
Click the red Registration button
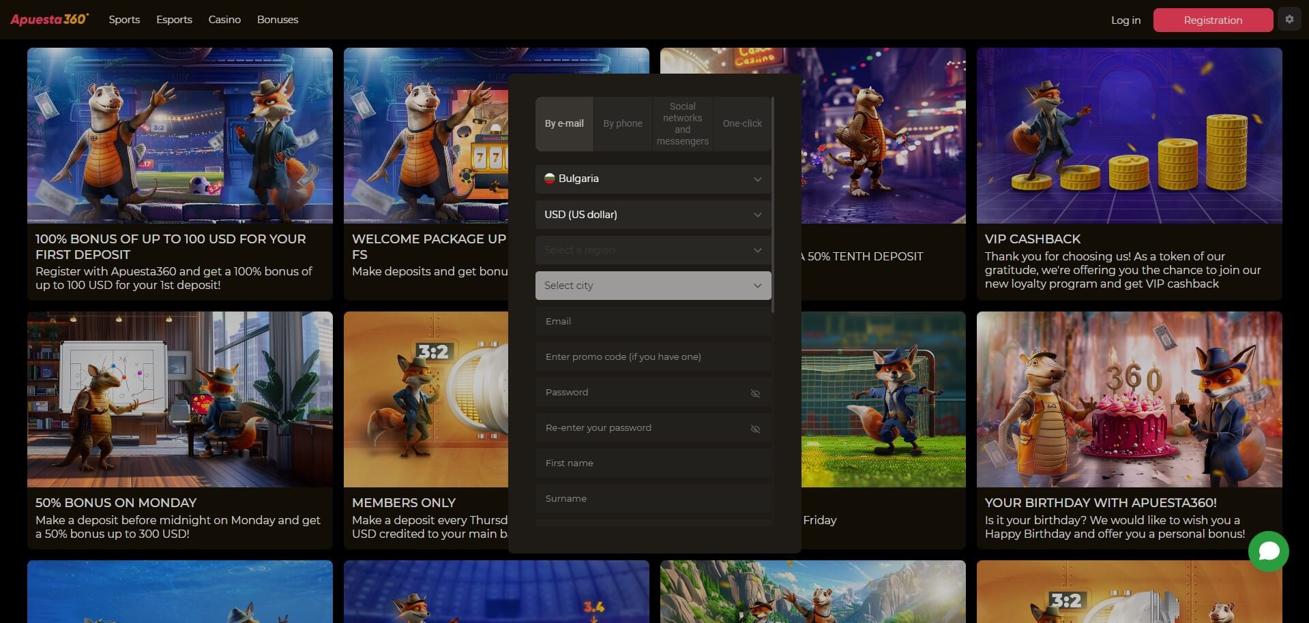pyautogui.click(x=1213, y=20)
